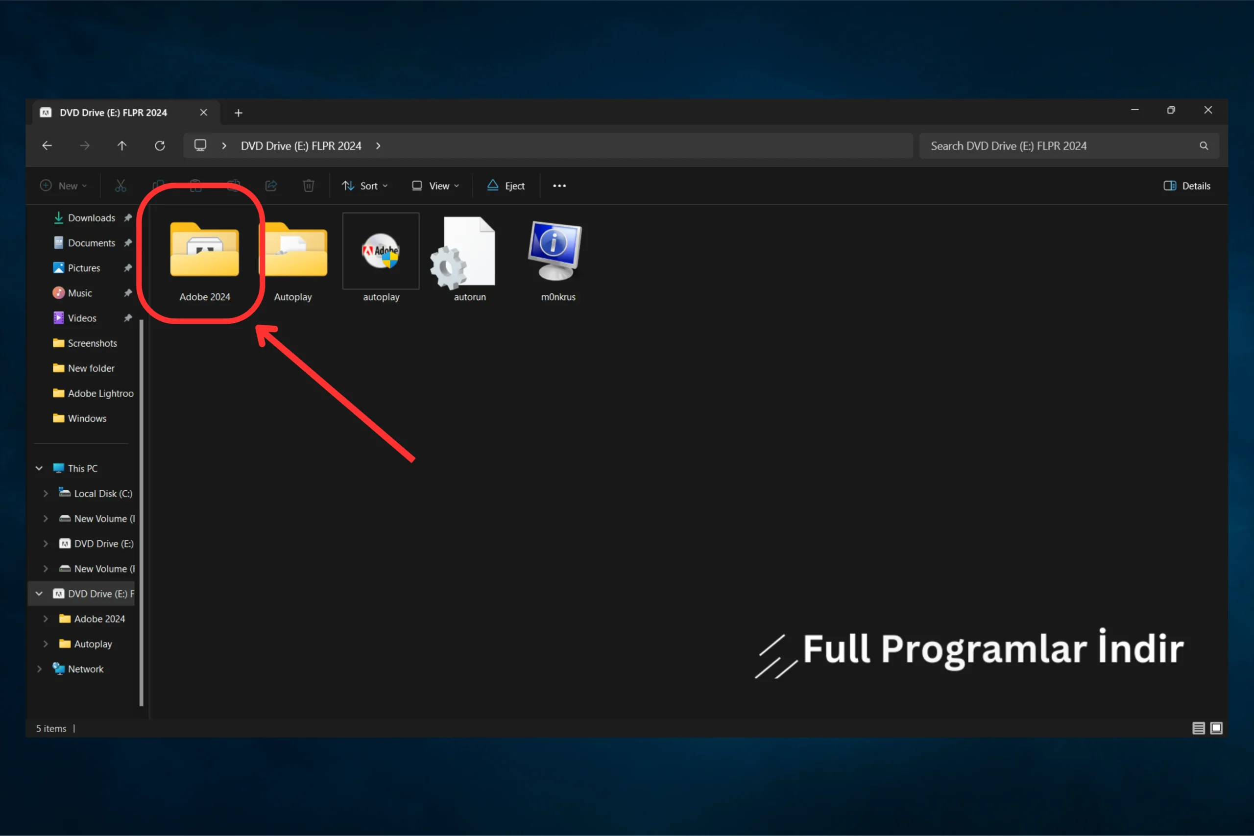Click the Cut scissors icon

[121, 186]
